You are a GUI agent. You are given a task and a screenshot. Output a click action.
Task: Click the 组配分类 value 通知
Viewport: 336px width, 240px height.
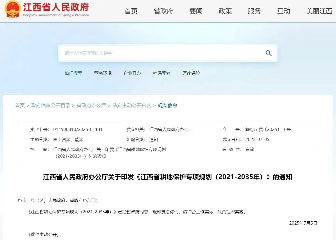[154, 140]
